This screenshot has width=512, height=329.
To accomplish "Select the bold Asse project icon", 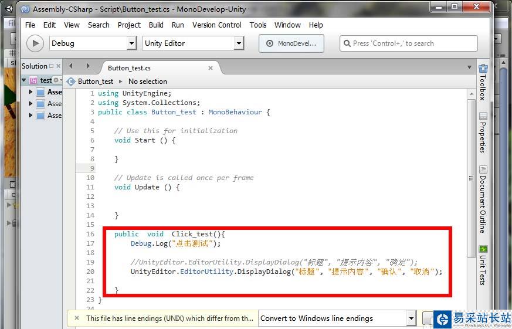I will pyautogui.click(x=40, y=93).
